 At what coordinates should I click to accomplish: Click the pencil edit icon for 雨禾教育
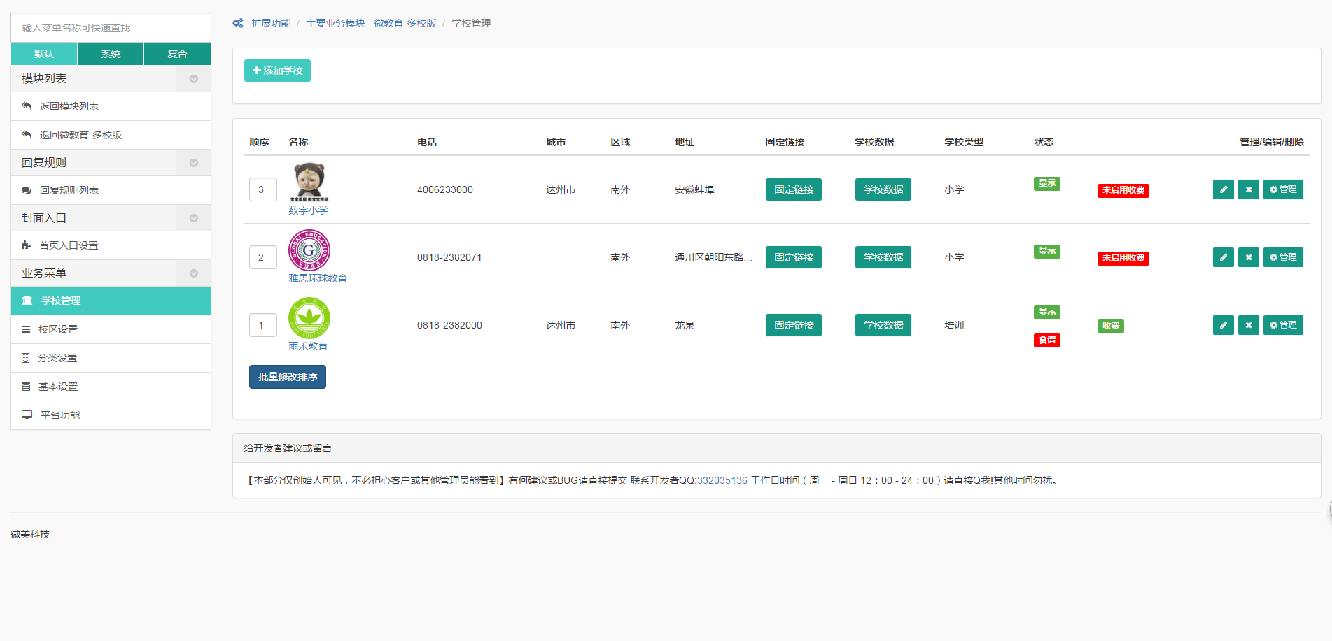coord(1223,325)
